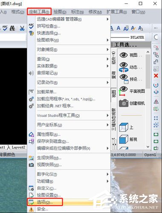Switch to the 修改 vertical palette tab
The height and width of the screenshot is (213, 162).
114,58
